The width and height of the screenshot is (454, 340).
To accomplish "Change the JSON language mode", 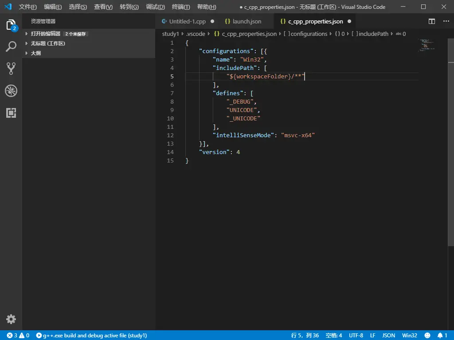I will 388,336.
